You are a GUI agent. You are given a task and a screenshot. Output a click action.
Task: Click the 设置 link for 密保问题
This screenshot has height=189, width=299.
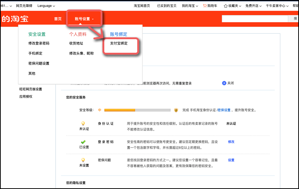tap(231, 160)
